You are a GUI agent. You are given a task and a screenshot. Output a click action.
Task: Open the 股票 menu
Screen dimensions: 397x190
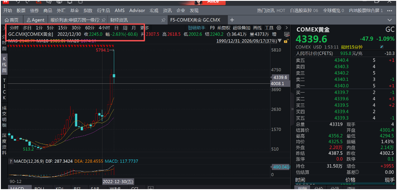21,11
